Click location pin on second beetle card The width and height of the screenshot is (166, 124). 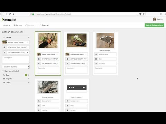(x=67, y=63)
